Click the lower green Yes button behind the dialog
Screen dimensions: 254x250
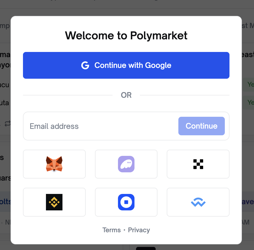248,102
